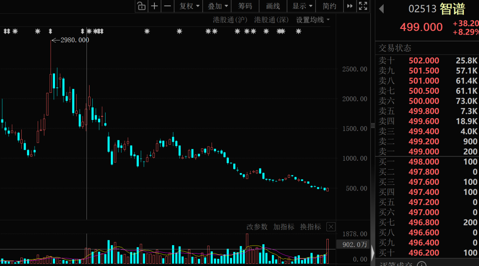This screenshot has width=479, height=266.
Task: Switch to 简约 mode
Action: pos(329,6)
